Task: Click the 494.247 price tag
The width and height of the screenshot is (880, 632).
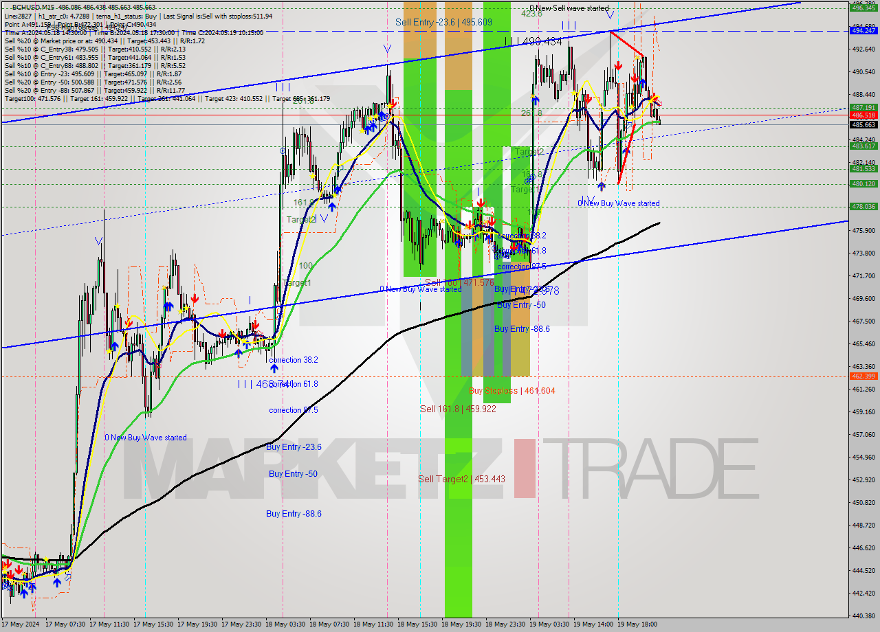Action: (x=863, y=30)
